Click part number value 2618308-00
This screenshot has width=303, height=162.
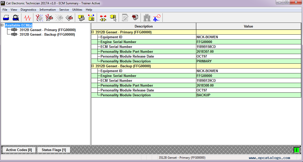pos(205,85)
